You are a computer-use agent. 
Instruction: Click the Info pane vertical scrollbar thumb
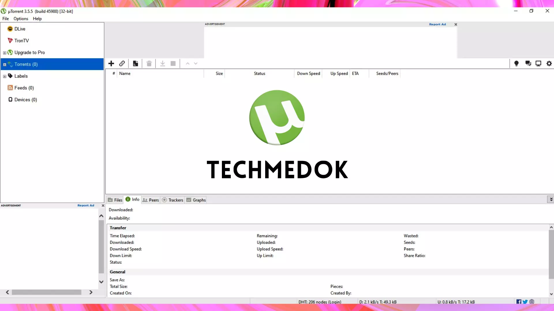(x=551, y=254)
